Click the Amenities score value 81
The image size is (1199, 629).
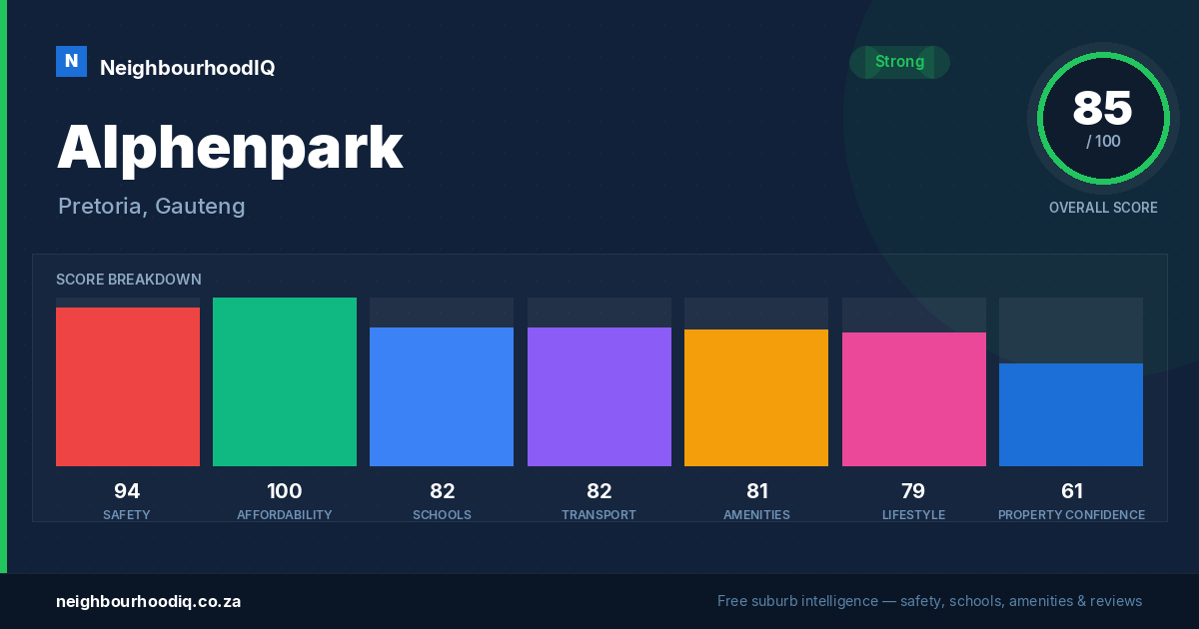pos(756,491)
